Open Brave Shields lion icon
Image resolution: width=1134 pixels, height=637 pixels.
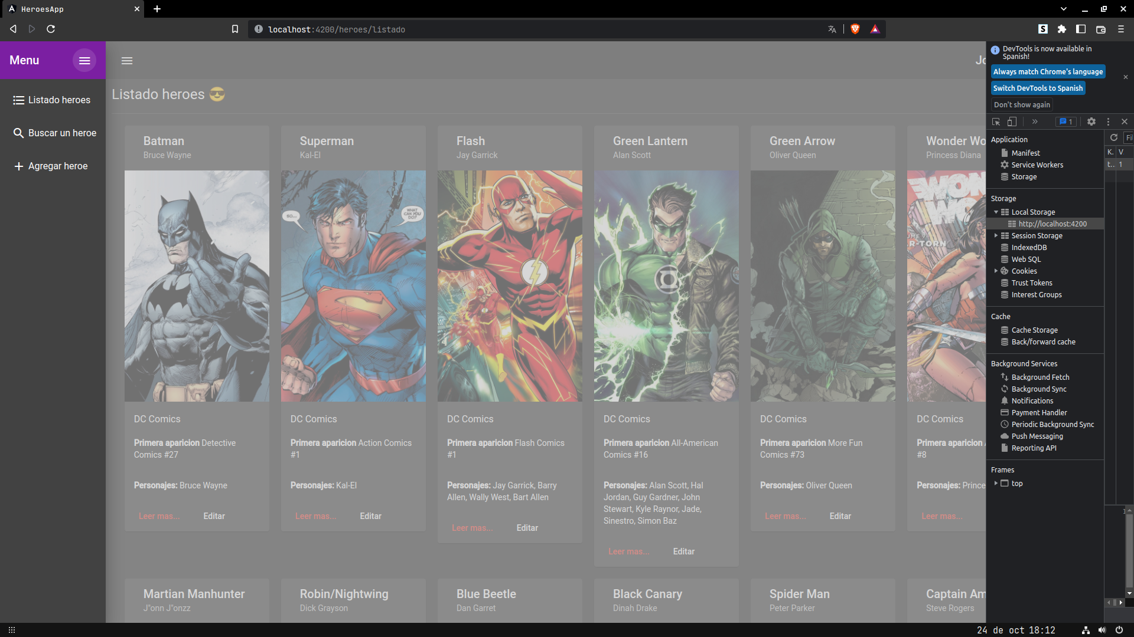pos(855,29)
